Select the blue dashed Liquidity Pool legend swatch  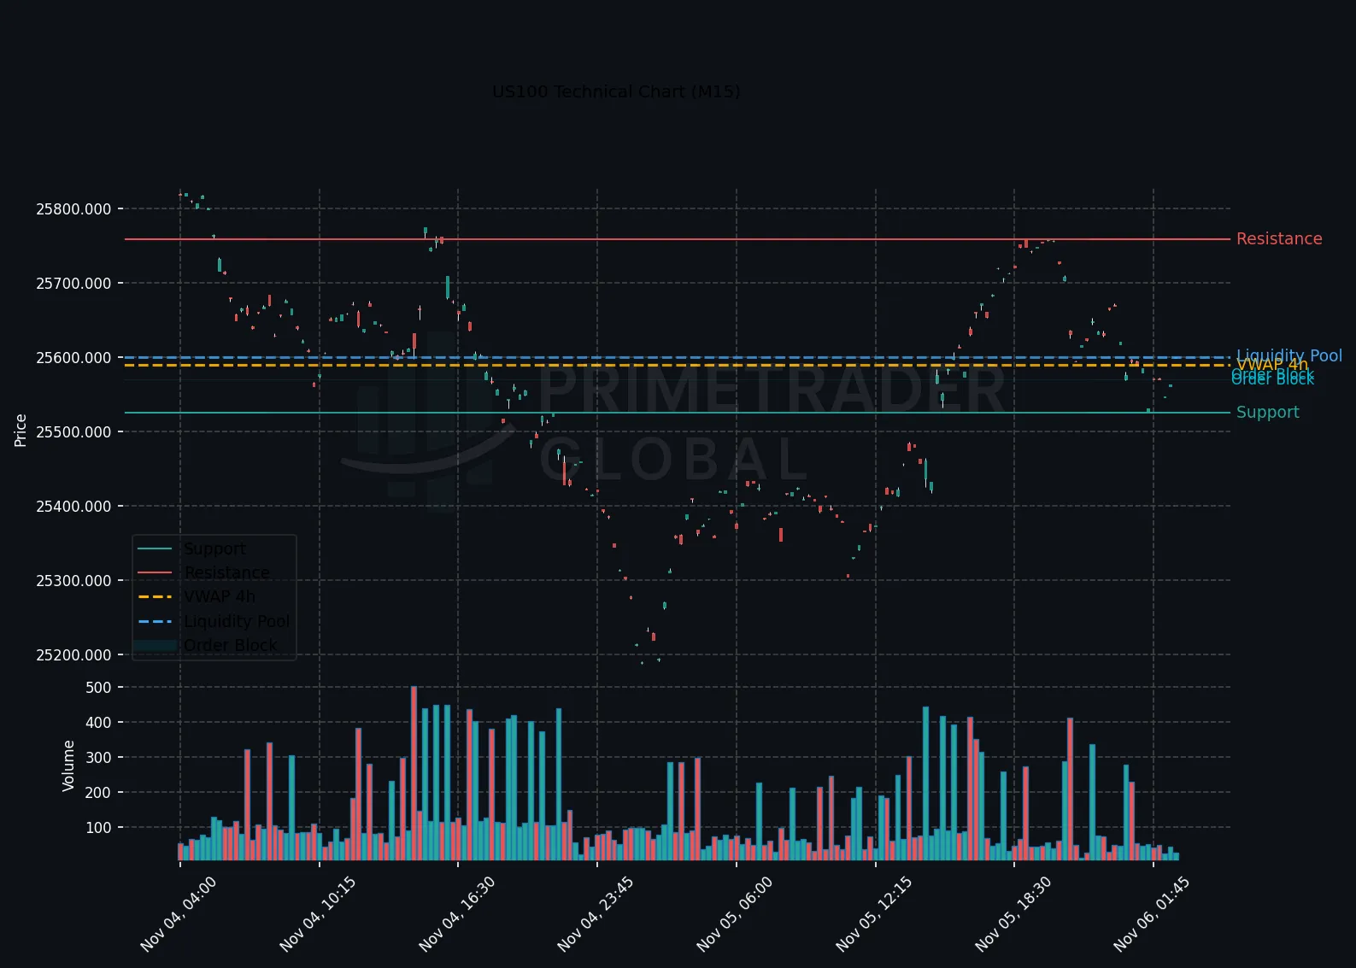tap(155, 622)
